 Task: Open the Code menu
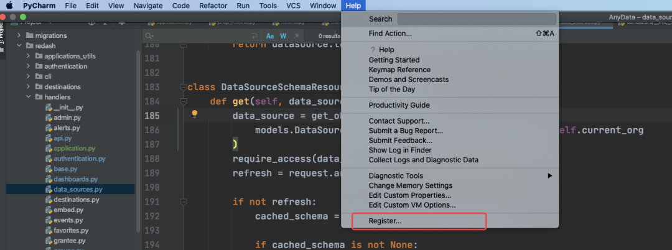[x=181, y=6]
